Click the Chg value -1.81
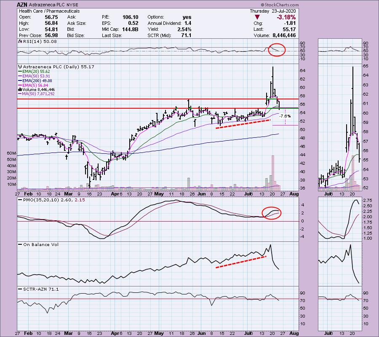Image resolution: width=379 pixels, height=337 pixels. [x=290, y=23]
